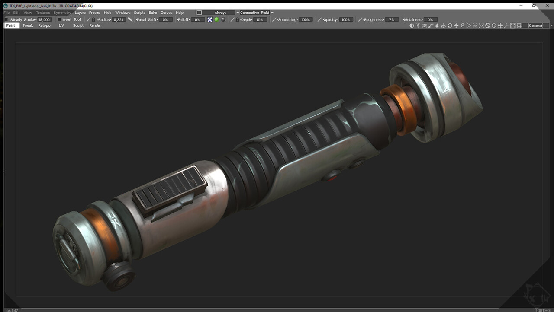554x312 pixels.
Task: Click the 3D cube view icon
Action: [494, 25]
